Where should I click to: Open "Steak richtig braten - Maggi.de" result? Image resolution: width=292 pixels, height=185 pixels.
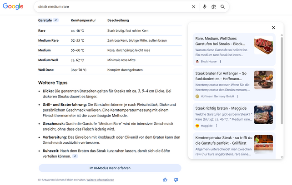(221, 108)
